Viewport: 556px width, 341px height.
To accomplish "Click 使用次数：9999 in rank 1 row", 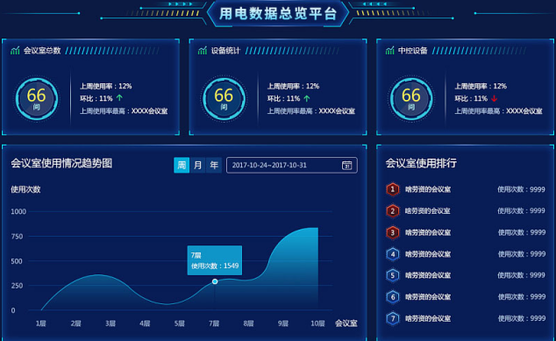I will [521, 189].
